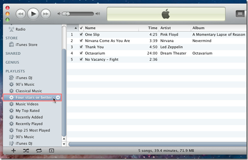Toggle shuffle button

pos(26,151)
